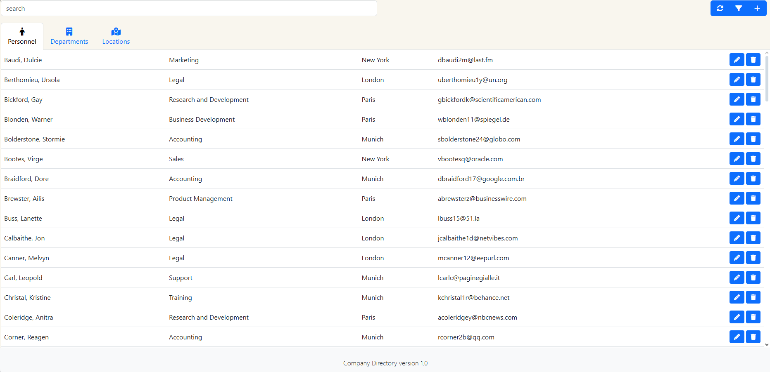The width and height of the screenshot is (770, 372).
Task: Edit Dulcie Baudi's record with pencil icon
Action: pos(737,60)
